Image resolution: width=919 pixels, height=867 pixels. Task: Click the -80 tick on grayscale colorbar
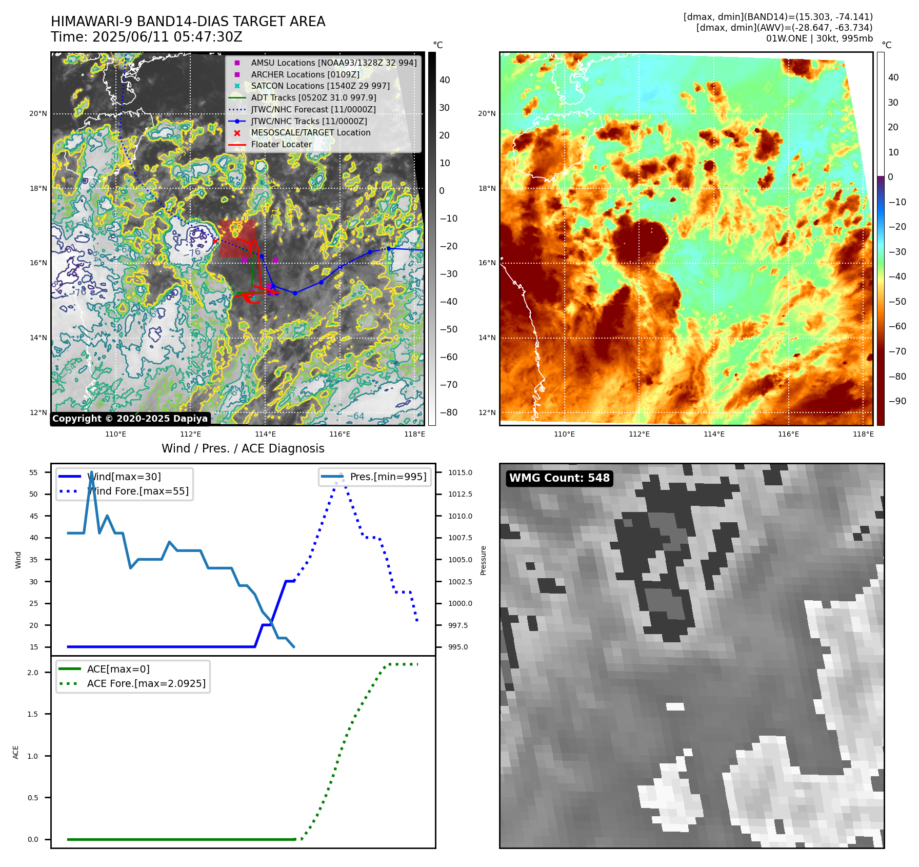[x=449, y=412]
